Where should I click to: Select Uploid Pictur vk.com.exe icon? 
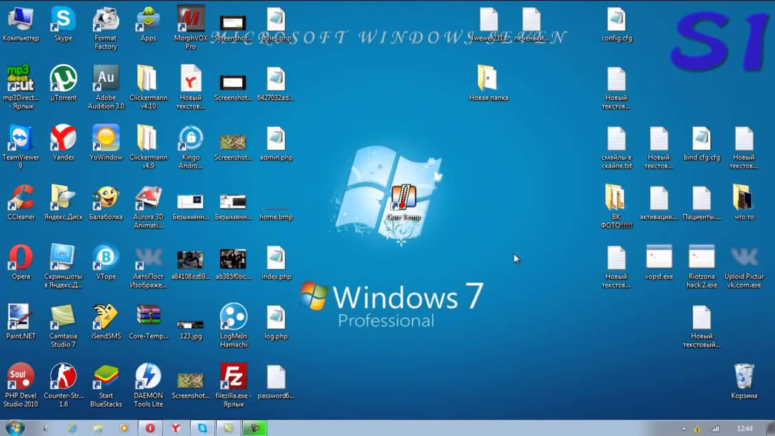tap(744, 266)
